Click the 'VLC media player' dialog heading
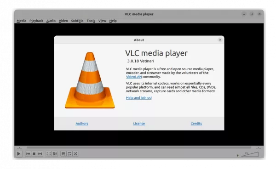The width and height of the screenshot is (276, 169). click(156, 53)
